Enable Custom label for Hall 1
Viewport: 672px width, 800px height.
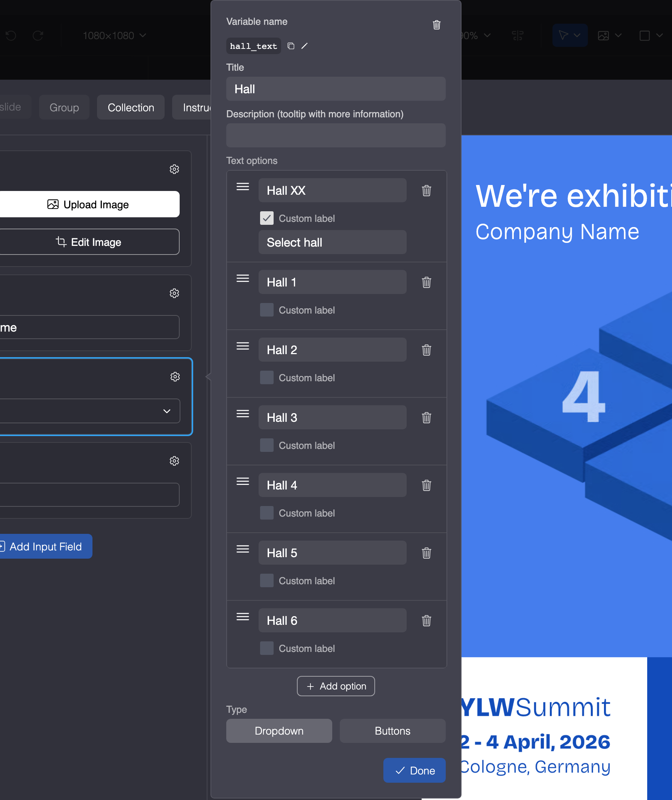coord(267,310)
